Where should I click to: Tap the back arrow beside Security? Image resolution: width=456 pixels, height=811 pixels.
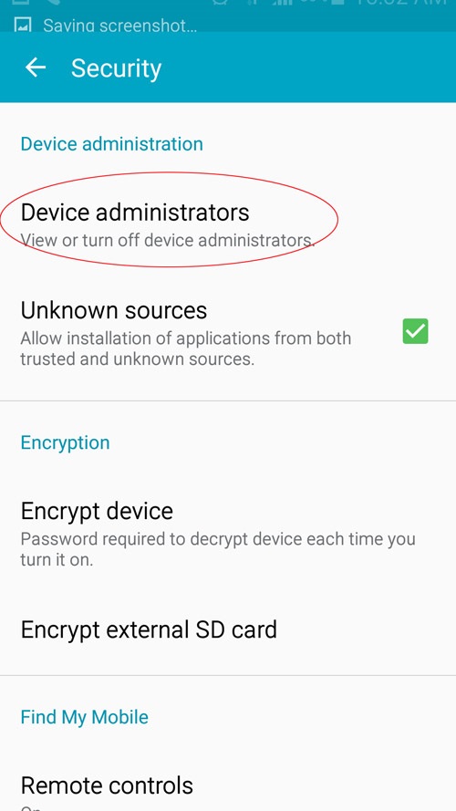[36, 68]
